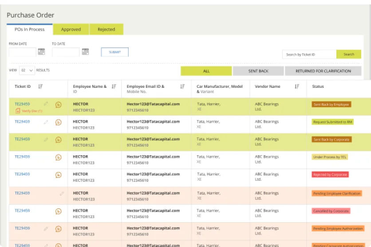Switch to the Approved tab
Viewport: 371px width, 247px height.
(x=71, y=30)
